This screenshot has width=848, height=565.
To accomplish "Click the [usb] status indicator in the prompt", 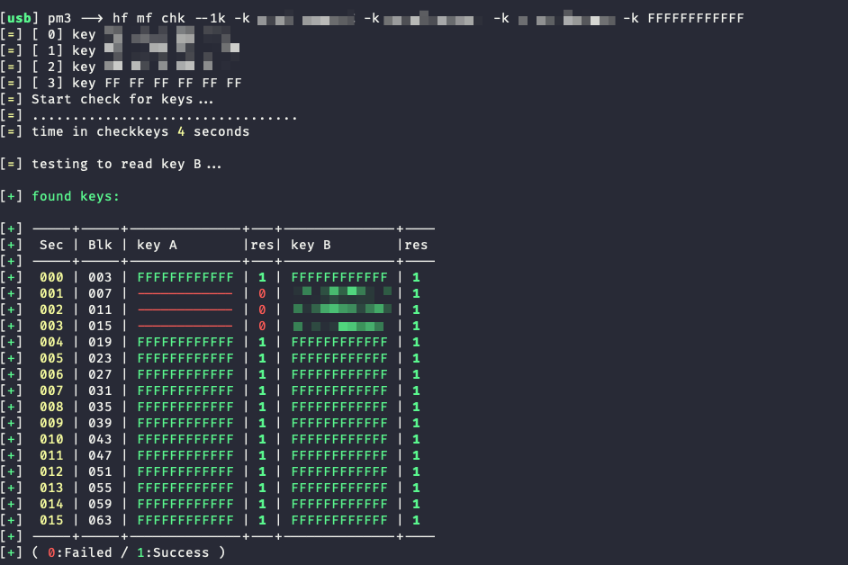I will tap(18, 16).
